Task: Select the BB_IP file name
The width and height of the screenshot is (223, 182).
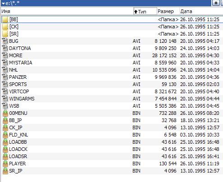Action: 15,121
